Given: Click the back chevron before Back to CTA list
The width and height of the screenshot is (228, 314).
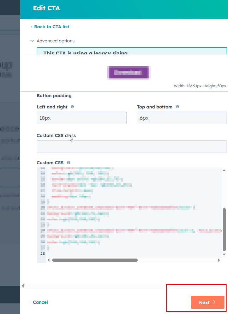Looking at the screenshot, I should tap(31, 26).
